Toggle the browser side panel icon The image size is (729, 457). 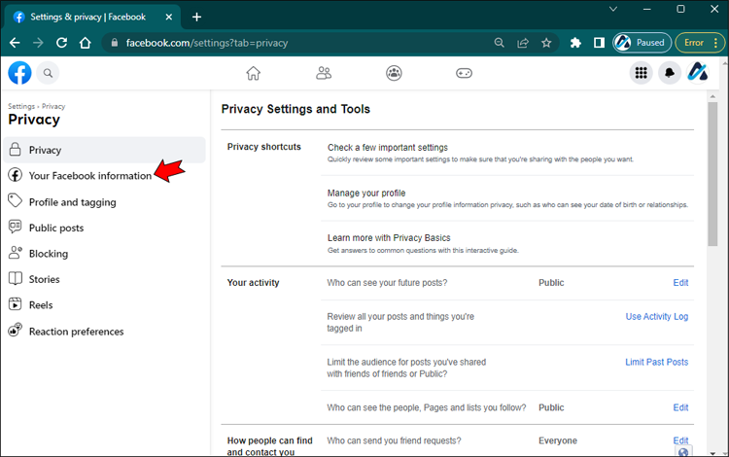[x=600, y=43]
